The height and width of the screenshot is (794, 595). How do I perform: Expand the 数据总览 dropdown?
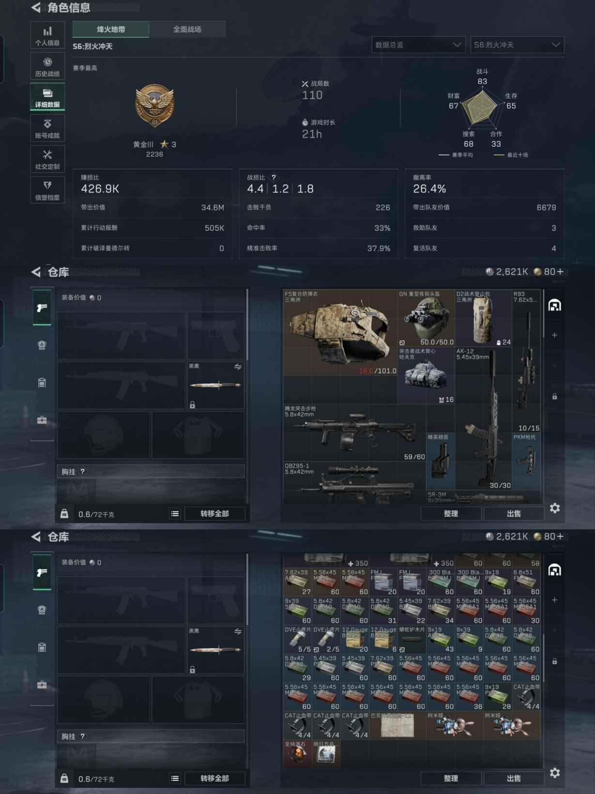[x=418, y=45]
